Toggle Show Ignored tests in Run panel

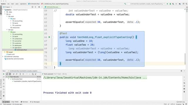(10, 74)
